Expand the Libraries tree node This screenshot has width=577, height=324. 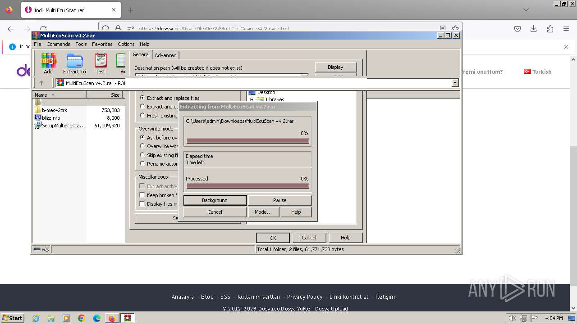(x=252, y=99)
